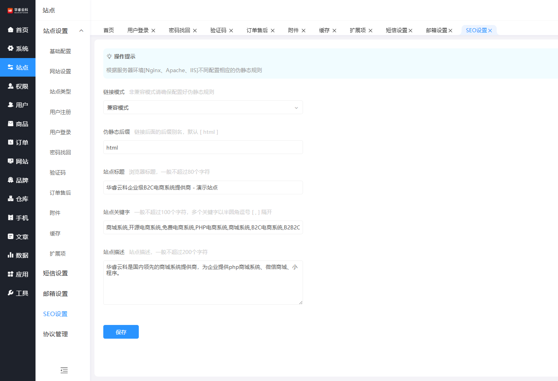558x381 pixels.
Task: Open the Warehouse sidebar icon
Action: 11,199
